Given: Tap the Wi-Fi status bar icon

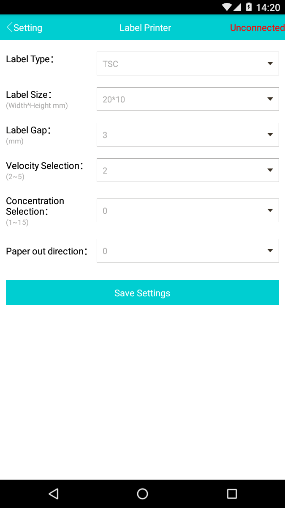Looking at the screenshot, I should (227, 7).
